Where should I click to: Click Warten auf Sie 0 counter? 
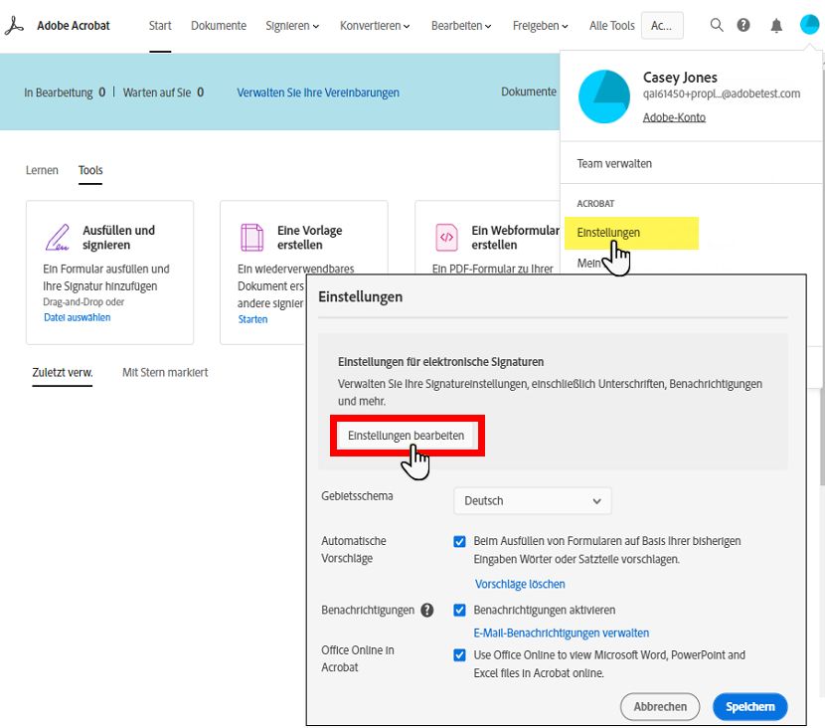tap(163, 92)
